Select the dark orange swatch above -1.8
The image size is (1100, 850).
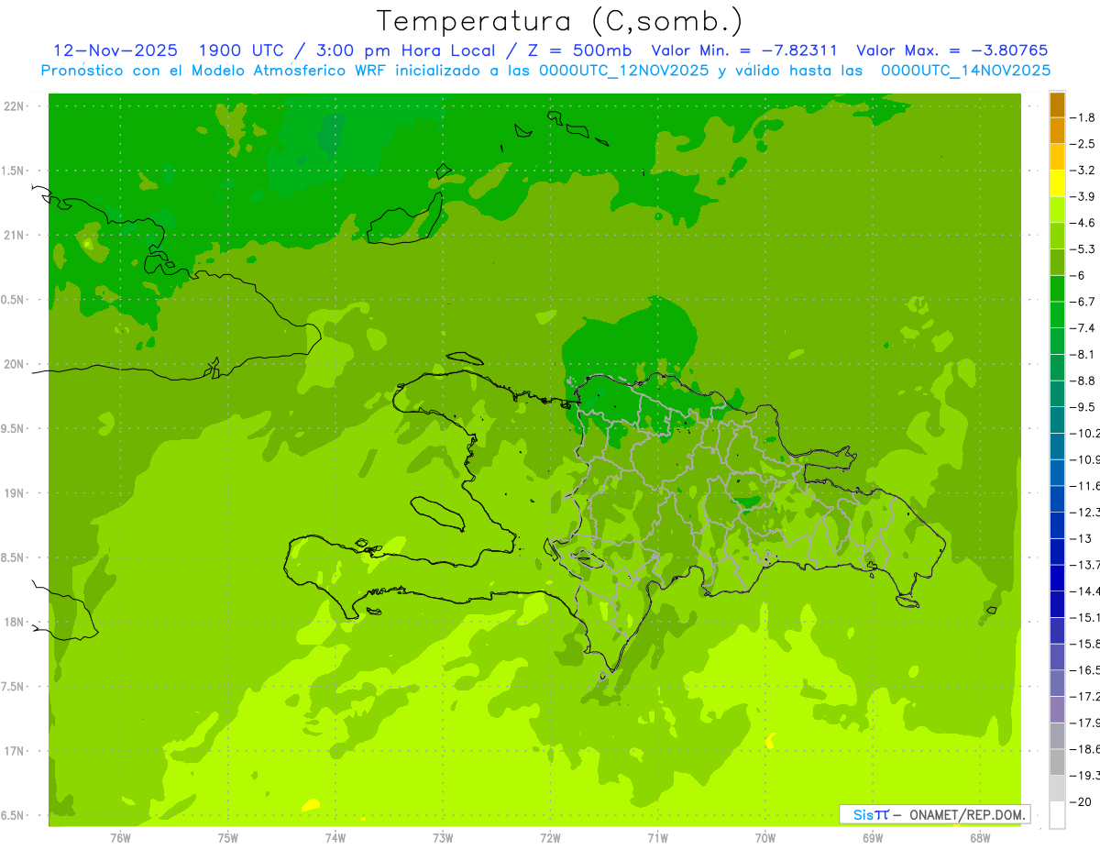point(1057,105)
